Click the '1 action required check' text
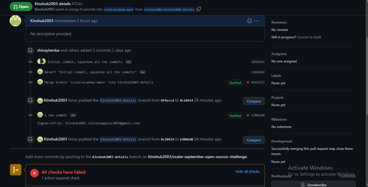The height and width of the screenshot is (187, 368). 61,178
